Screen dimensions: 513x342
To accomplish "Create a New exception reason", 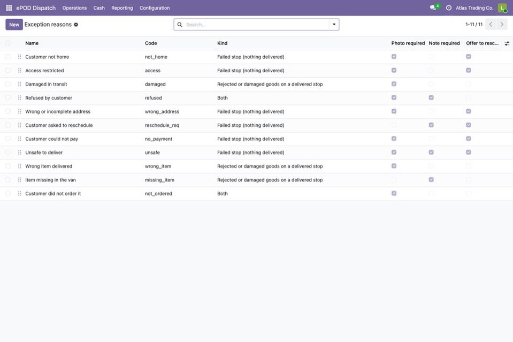I will coord(14,25).
